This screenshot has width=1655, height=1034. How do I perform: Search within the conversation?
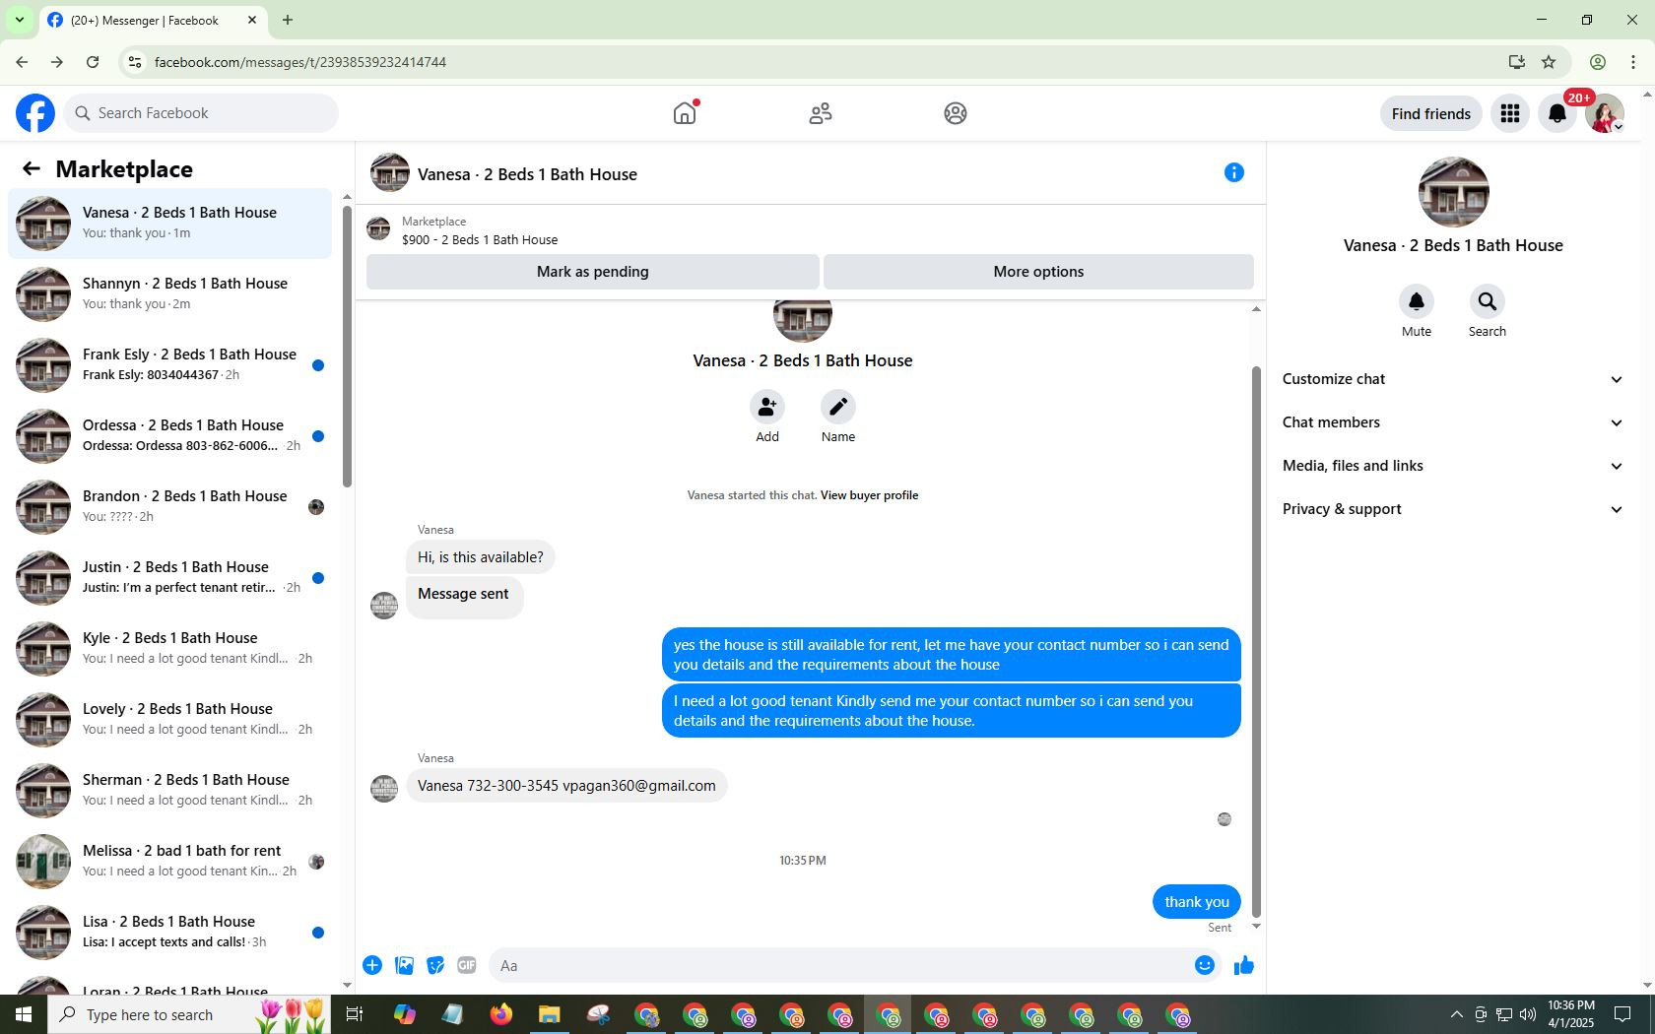click(1487, 301)
